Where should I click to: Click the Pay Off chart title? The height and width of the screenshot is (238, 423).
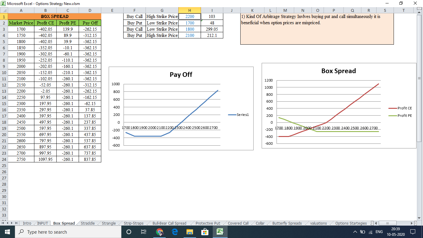click(181, 74)
